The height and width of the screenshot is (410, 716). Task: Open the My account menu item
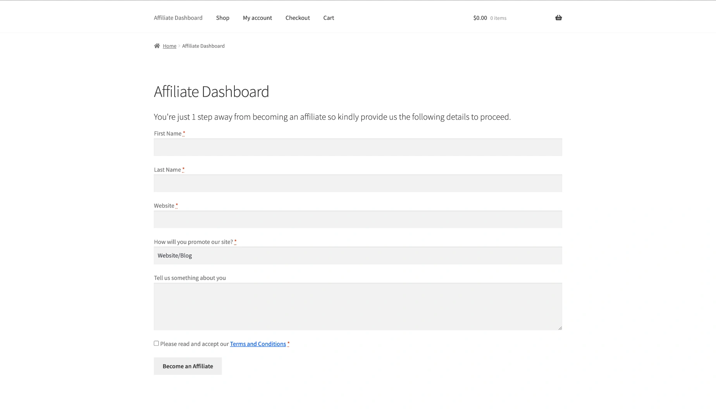257,18
